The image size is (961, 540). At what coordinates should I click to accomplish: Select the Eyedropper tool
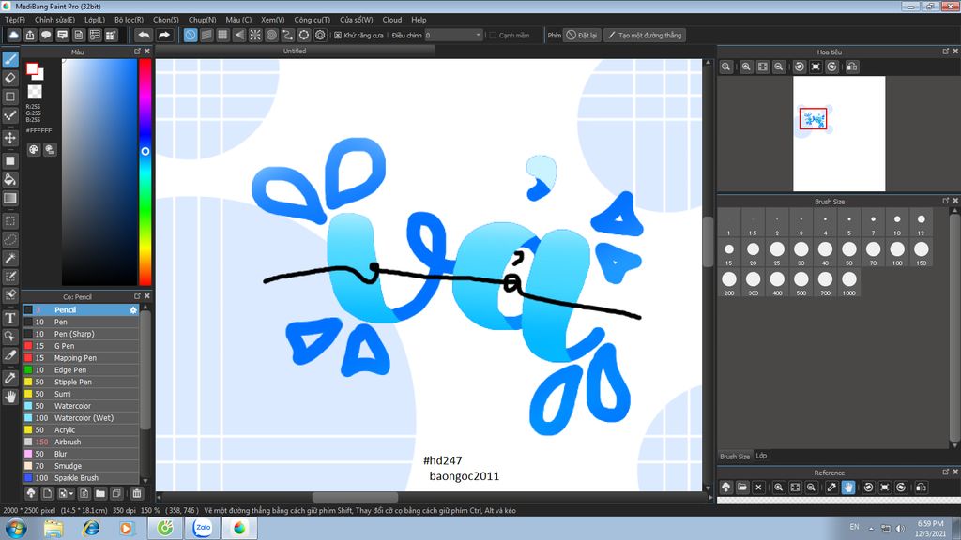pos(10,378)
